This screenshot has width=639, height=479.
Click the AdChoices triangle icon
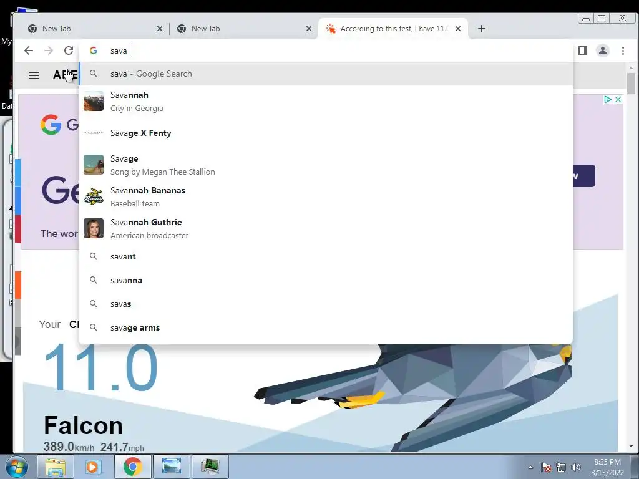click(608, 99)
